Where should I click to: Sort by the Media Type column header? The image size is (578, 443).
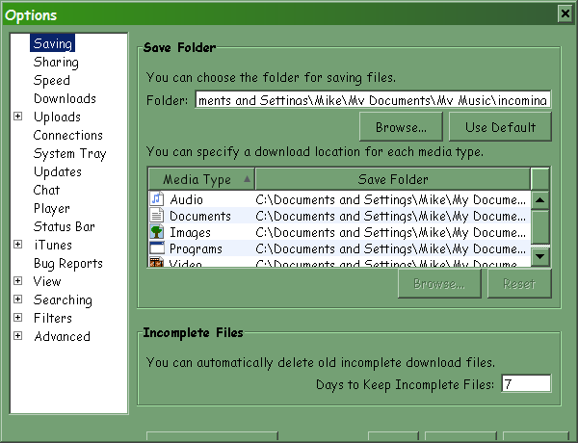click(201, 179)
